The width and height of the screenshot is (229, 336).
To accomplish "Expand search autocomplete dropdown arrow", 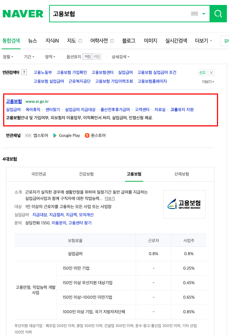I will pos(204,14).
